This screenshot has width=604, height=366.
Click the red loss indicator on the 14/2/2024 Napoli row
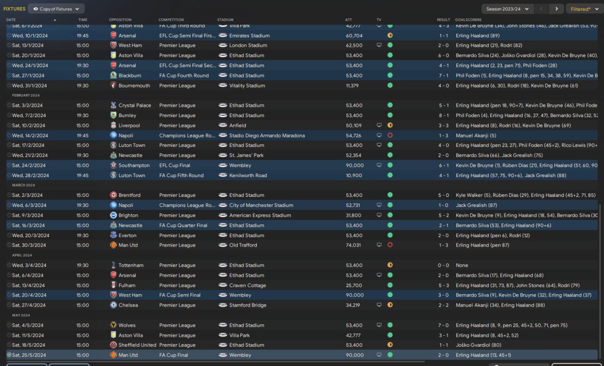(390, 136)
